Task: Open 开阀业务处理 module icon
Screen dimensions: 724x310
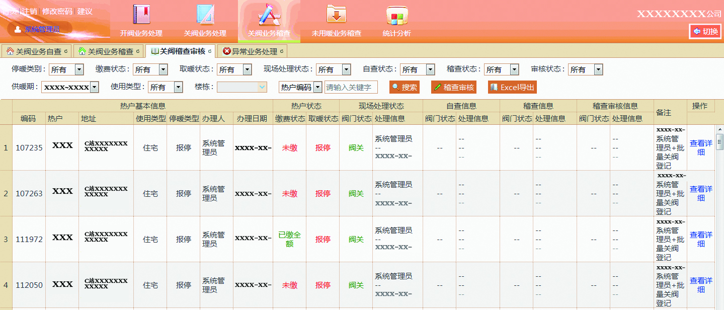Action: 141,15
